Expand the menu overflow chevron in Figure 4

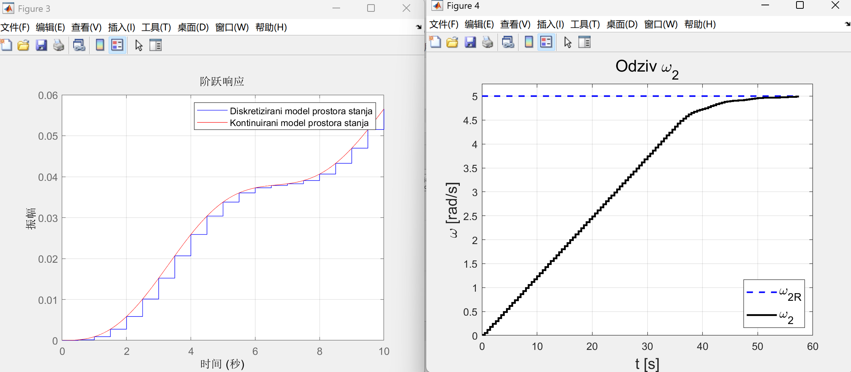click(x=847, y=24)
